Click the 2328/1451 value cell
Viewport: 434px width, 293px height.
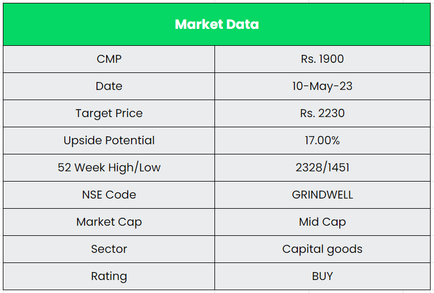click(322, 167)
